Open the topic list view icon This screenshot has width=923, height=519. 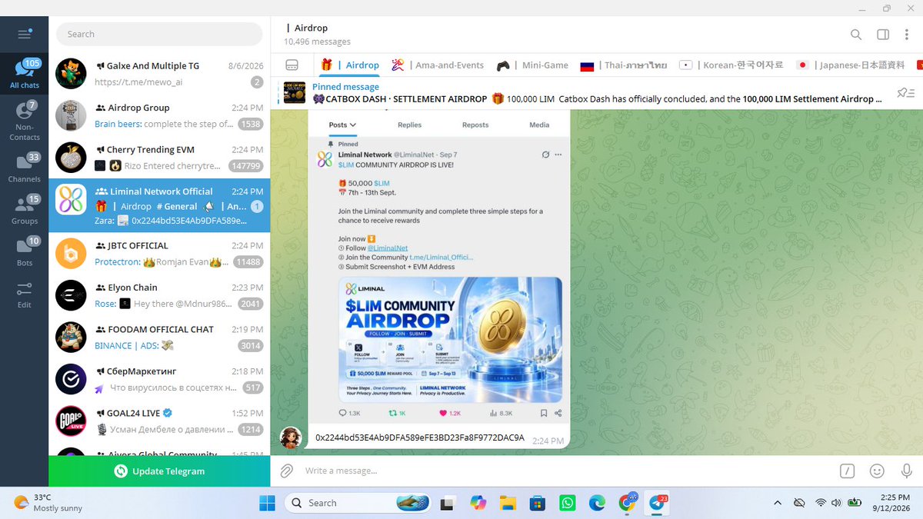coord(292,65)
